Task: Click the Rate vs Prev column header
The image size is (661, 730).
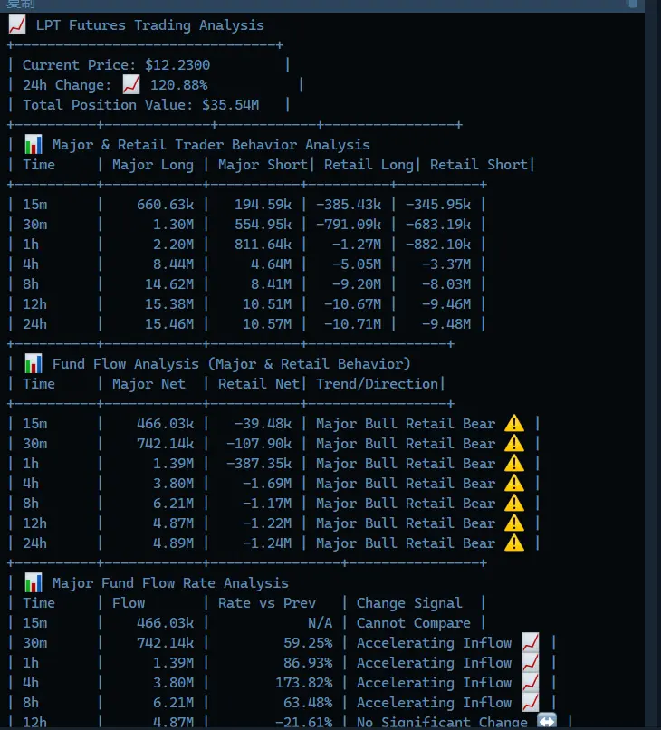Action: tap(267, 603)
